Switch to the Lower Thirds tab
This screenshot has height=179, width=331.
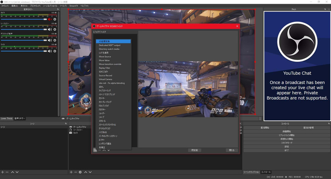[7, 119]
